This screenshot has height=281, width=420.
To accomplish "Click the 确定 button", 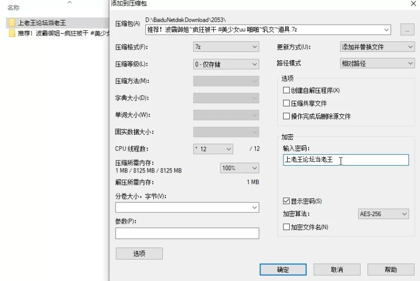I will click(283, 269).
